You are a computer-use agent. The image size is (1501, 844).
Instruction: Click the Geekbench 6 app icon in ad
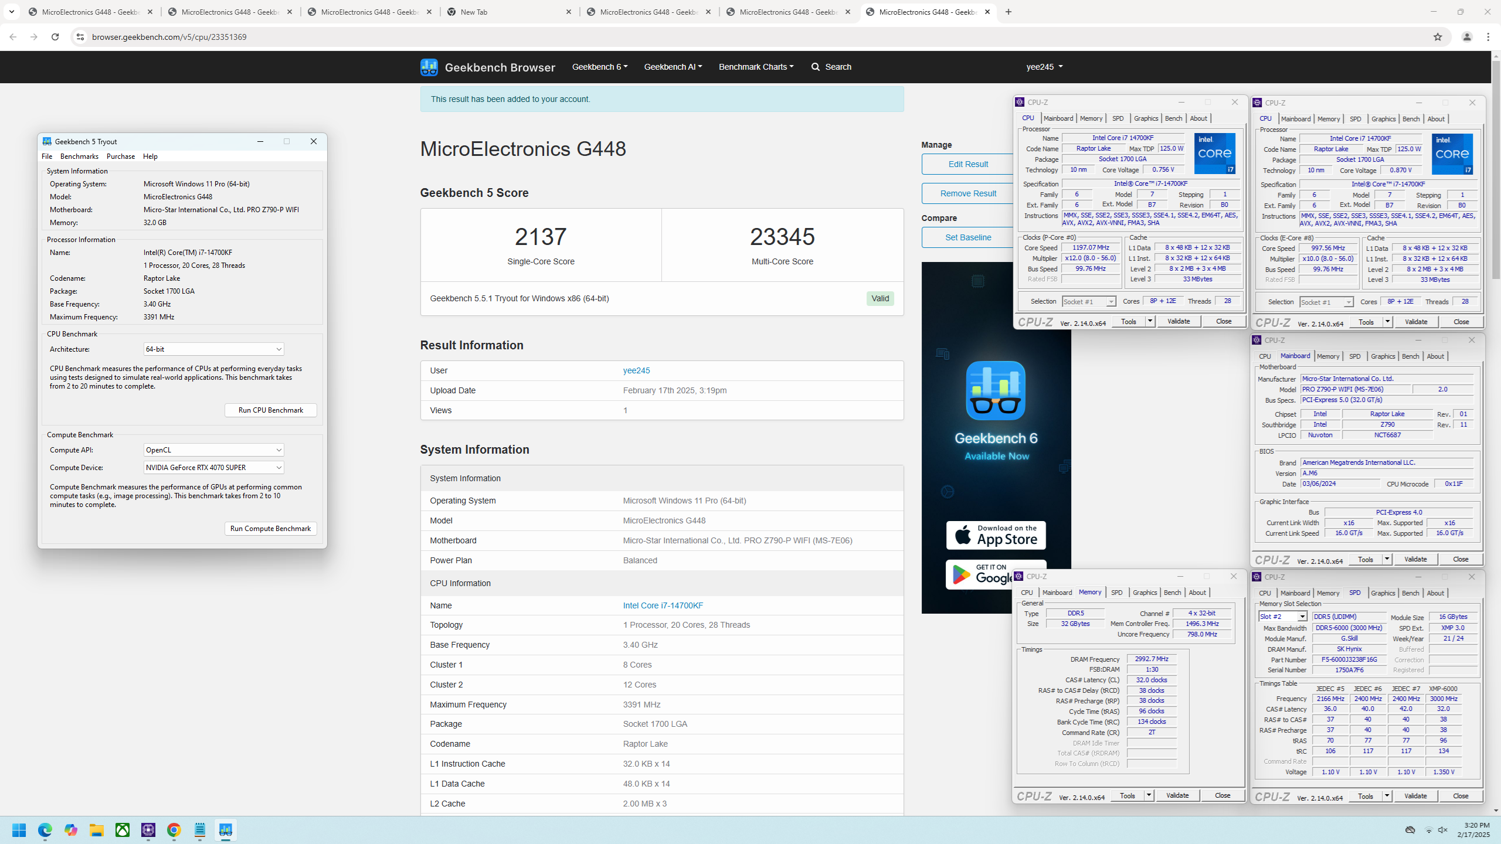pyautogui.click(x=996, y=390)
